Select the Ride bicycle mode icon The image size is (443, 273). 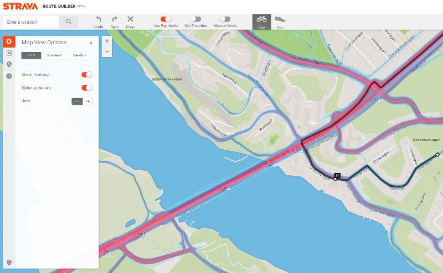click(261, 19)
